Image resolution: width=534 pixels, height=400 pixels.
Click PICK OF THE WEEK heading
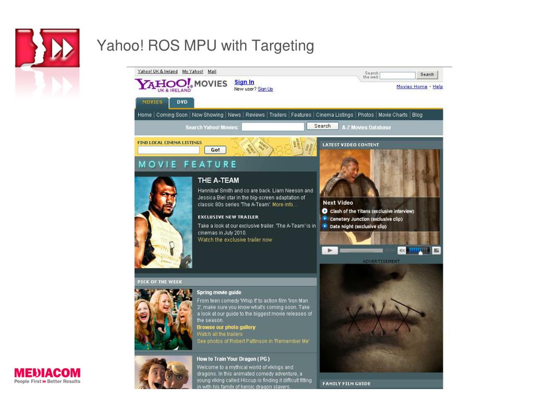pos(160,282)
